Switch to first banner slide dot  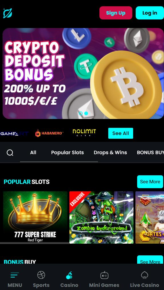point(81,113)
